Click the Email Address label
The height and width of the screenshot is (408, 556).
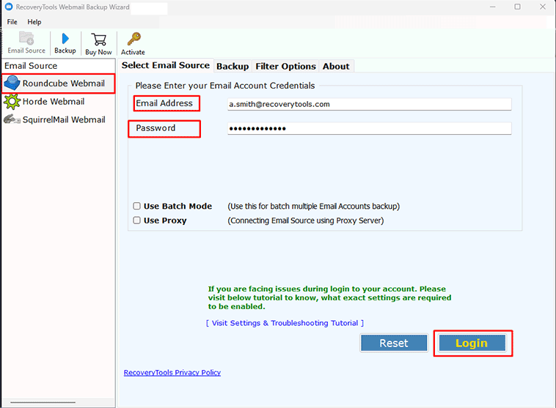164,103
